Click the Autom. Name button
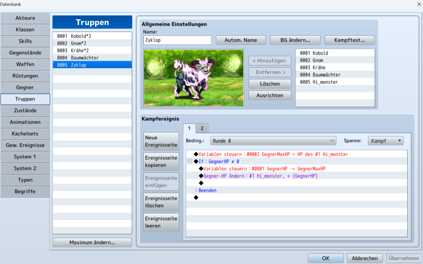The height and width of the screenshot is (264, 423). [x=241, y=40]
